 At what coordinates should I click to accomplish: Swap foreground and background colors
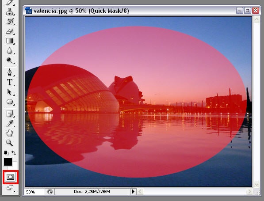14,153
